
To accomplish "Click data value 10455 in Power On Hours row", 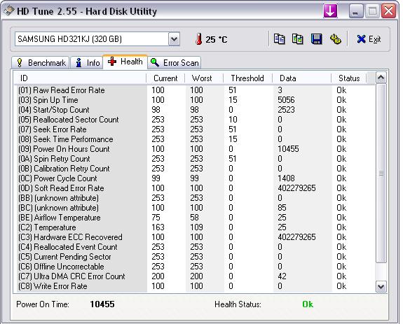I will click(x=288, y=149).
